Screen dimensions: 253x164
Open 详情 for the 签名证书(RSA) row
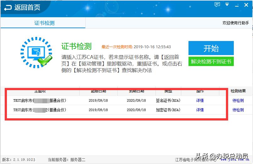[x=200, y=100]
